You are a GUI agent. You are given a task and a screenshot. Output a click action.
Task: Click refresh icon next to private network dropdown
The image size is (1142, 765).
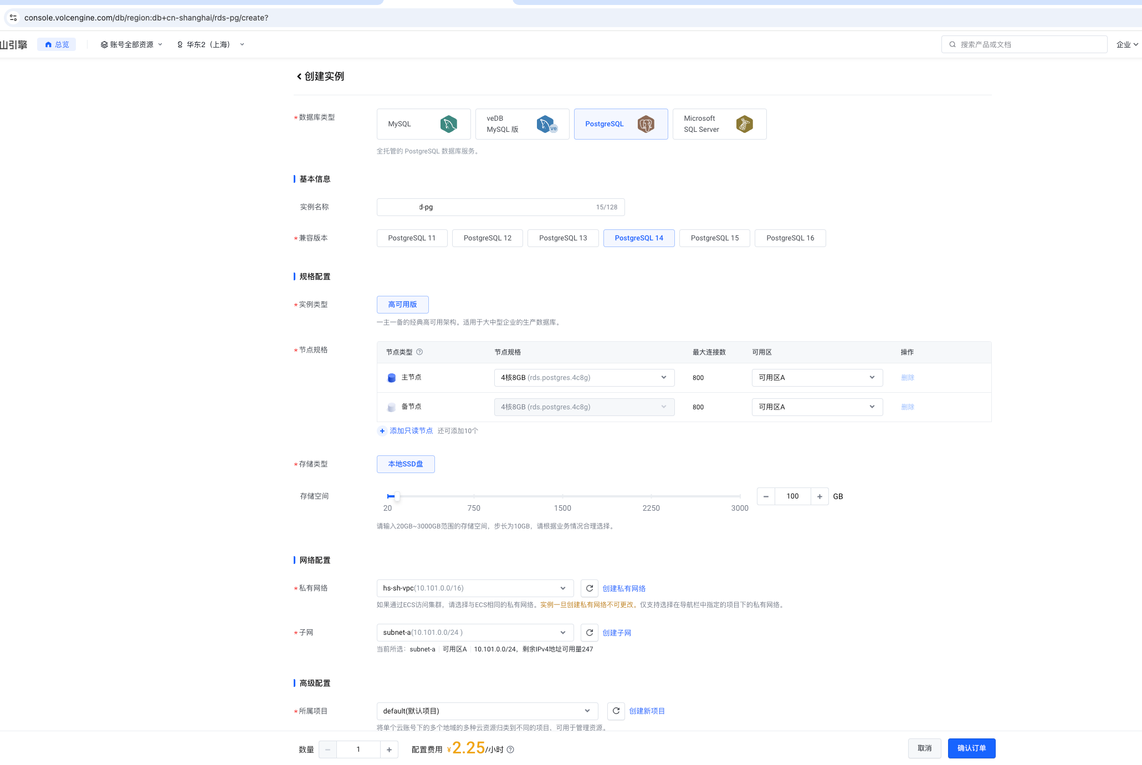point(590,588)
